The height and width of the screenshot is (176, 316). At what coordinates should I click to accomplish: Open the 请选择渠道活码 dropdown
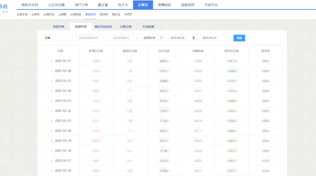(x=91, y=38)
